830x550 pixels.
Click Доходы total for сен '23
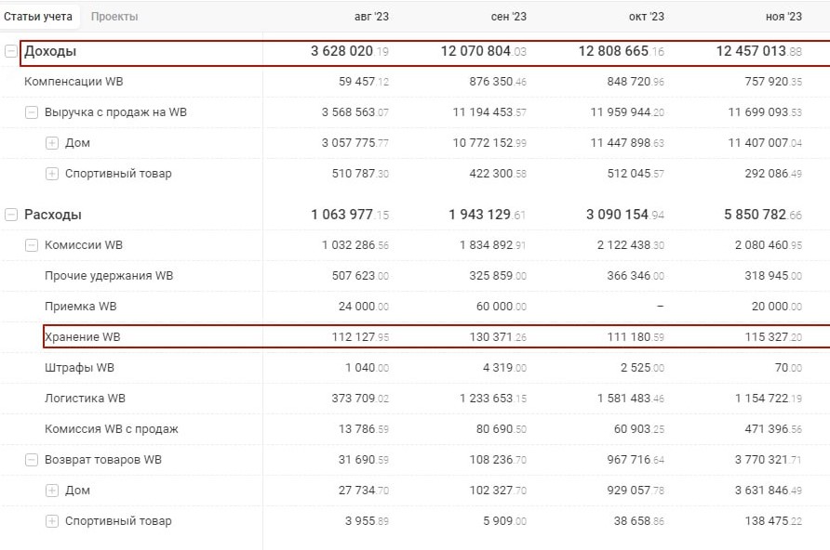(483, 52)
